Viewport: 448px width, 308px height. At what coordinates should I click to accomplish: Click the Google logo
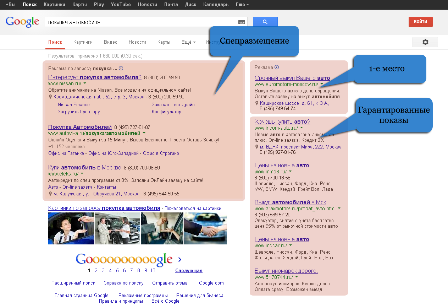coord(22,22)
